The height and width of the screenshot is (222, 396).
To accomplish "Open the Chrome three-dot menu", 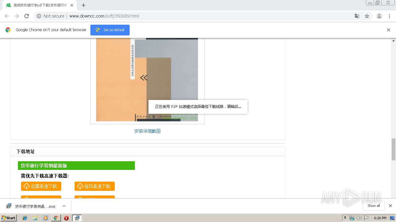I will coord(389,16).
